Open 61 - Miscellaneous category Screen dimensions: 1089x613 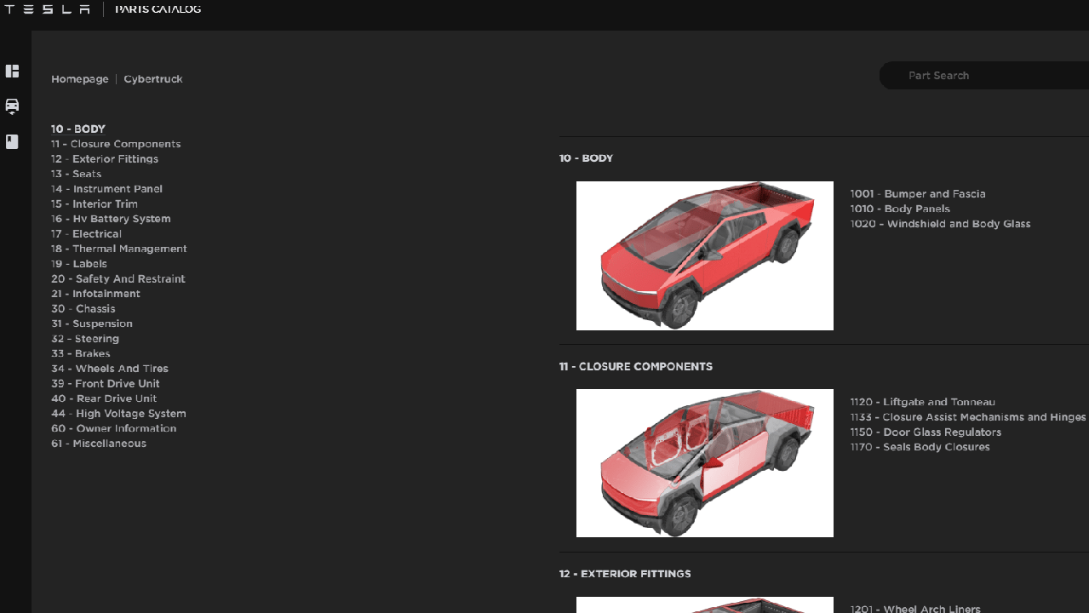click(99, 444)
